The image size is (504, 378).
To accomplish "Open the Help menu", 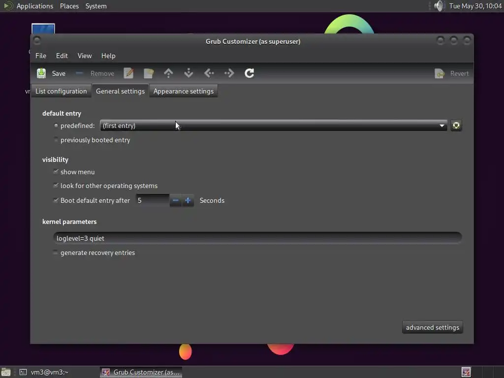I will coord(108,56).
